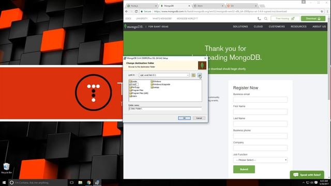Switch to the Node.js browser tab
Image resolution: width=331 pixels, height=186 pixels.
click(141, 6)
